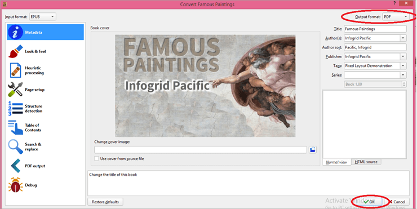Viewport: 417px width, 209px height.
Task: Switch to Normal view tab
Action: point(336,162)
